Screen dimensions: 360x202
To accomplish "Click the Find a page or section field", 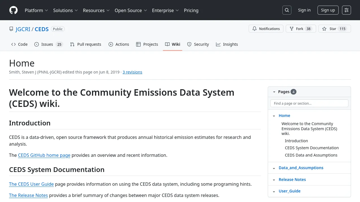I will pyautogui.click(x=309, y=103).
